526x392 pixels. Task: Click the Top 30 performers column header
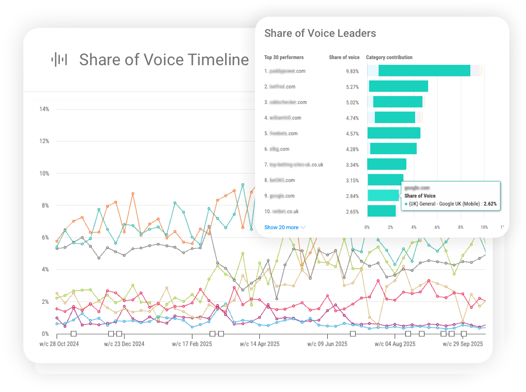pos(284,57)
